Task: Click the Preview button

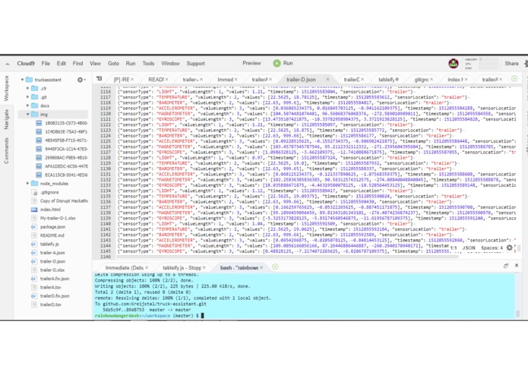Action: 251,63
